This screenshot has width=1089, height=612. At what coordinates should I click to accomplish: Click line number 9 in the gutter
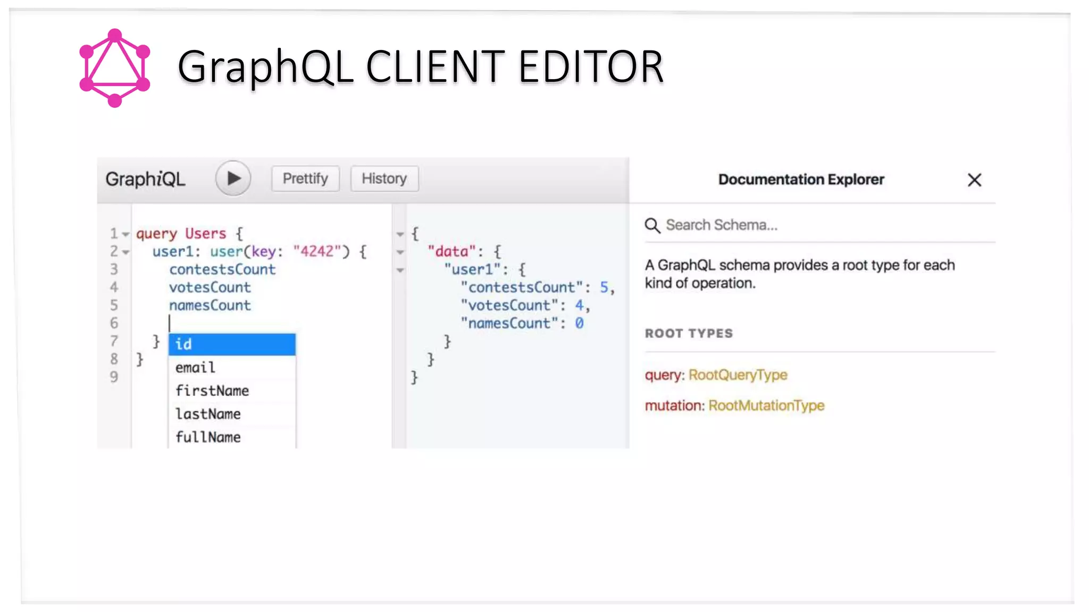tap(114, 377)
